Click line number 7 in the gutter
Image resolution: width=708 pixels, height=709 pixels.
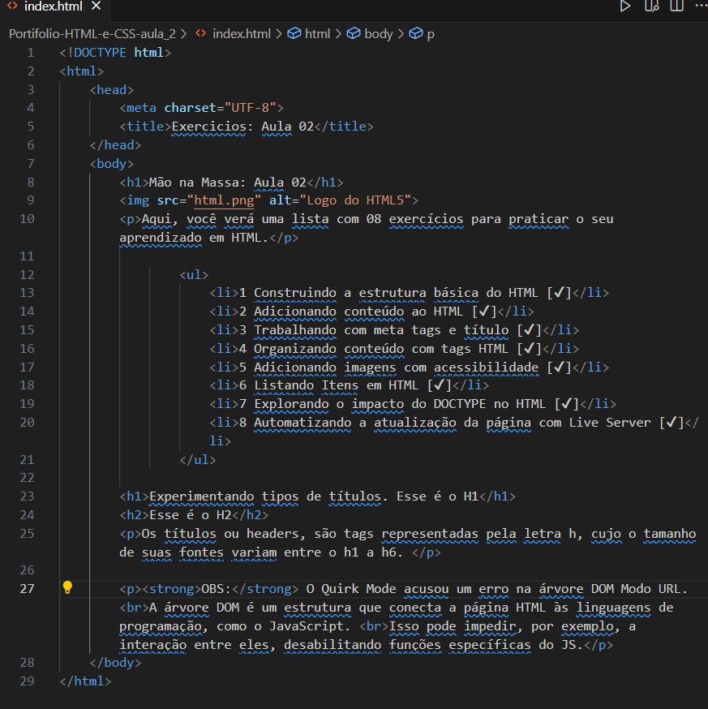30,164
